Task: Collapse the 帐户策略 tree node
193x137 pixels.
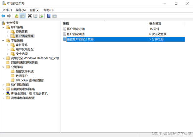Action: [3, 27]
